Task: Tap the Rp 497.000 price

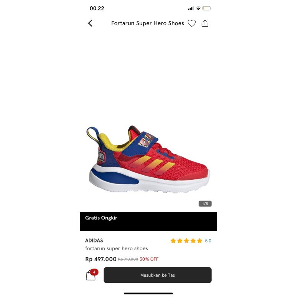Action: tap(101, 259)
